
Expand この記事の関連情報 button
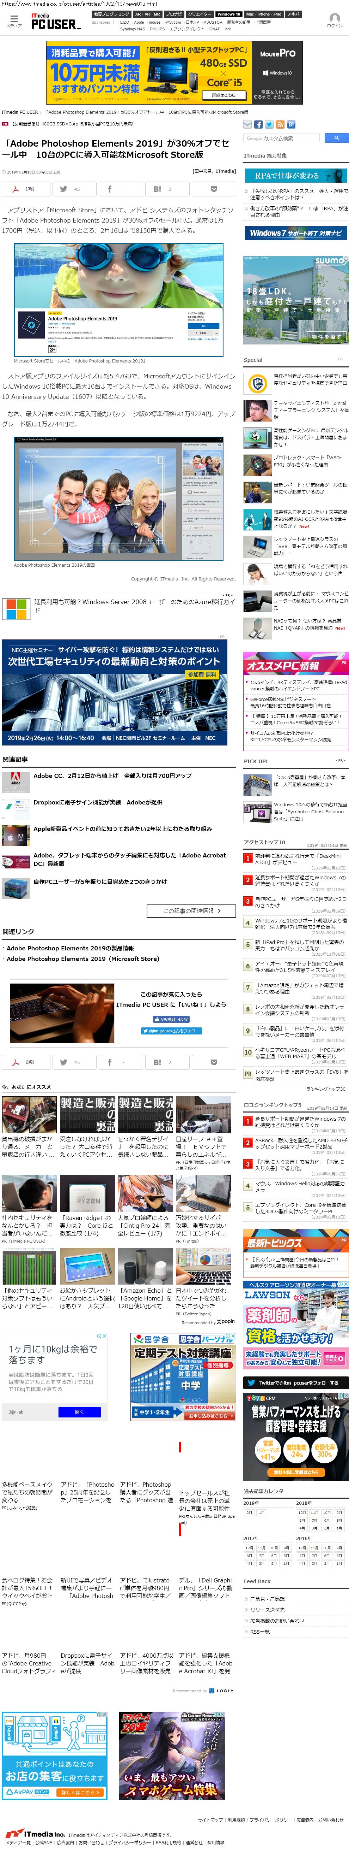[191, 911]
